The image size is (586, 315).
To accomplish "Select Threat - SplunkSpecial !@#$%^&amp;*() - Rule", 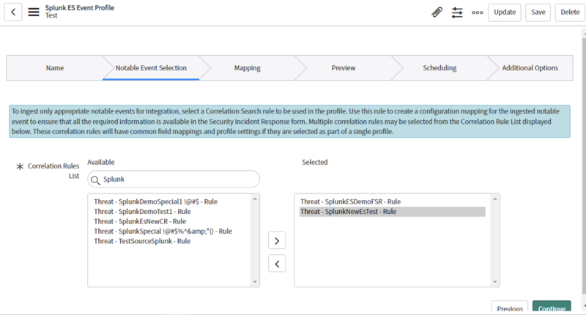I will 163,231.
